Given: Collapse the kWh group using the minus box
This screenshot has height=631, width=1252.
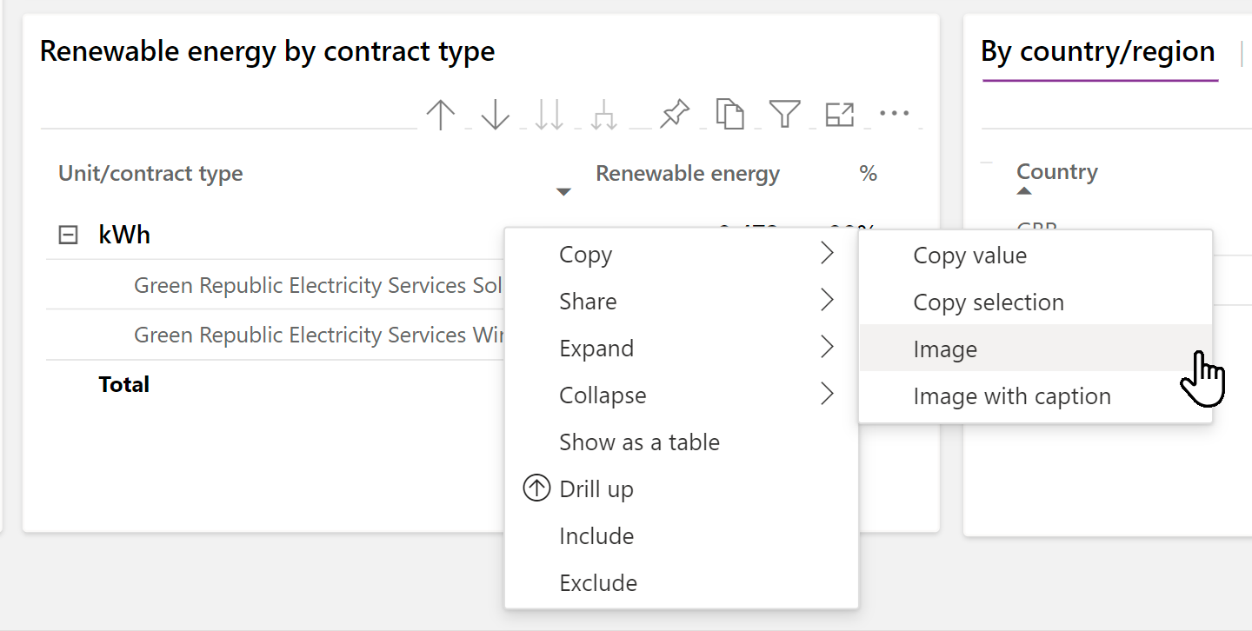Looking at the screenshot, I should [68, 234].
